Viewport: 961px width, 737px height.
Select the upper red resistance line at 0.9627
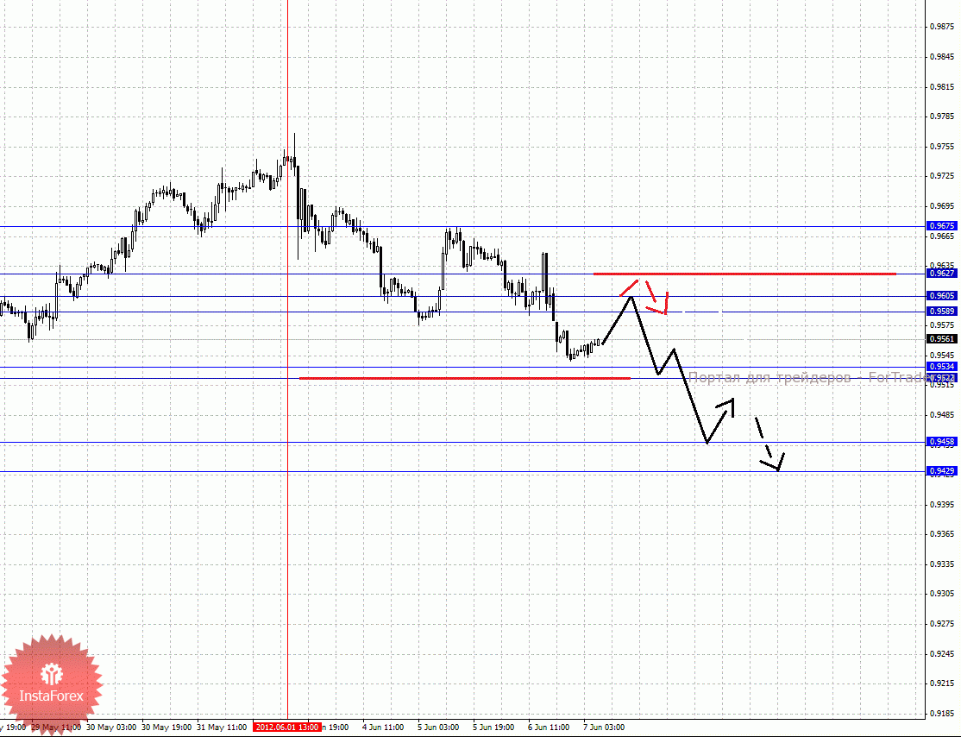click(x=744, y=274)
